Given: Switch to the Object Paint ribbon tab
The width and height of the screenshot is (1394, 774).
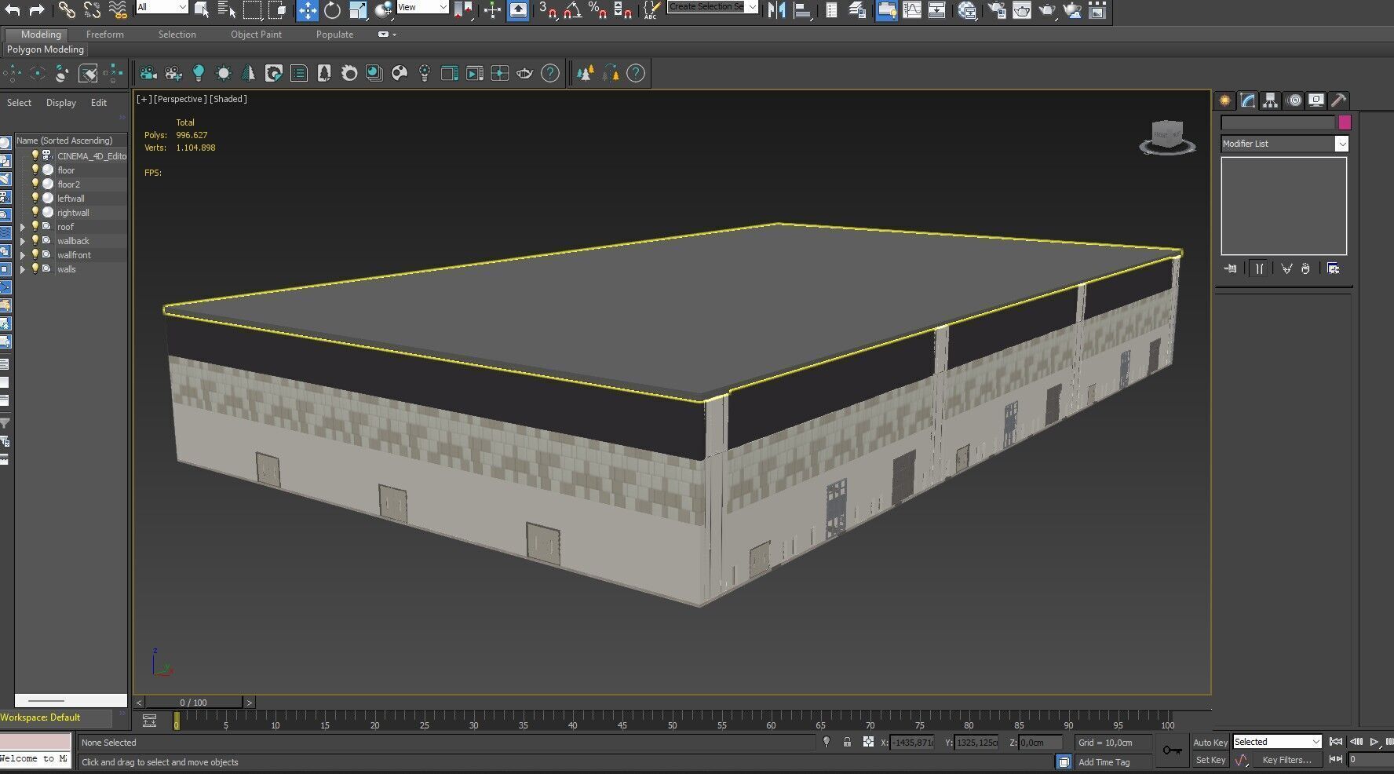Looking at the screenshot, I should [x=256, y=35].
